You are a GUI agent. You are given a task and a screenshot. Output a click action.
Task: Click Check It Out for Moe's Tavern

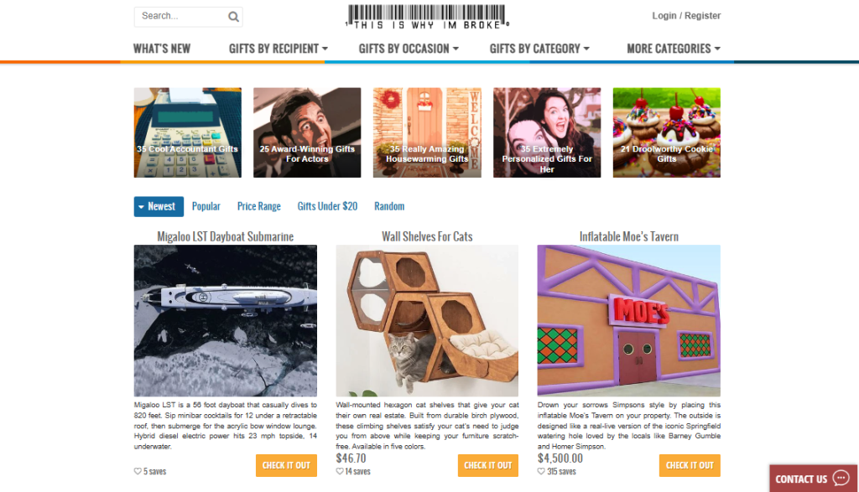(690, 465)
